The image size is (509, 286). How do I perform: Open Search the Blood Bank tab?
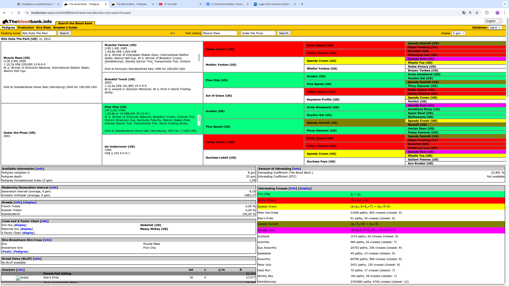click(x=75, y=23)
